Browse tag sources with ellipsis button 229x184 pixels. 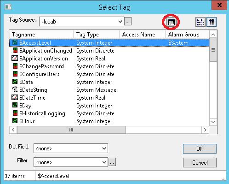pyautogui.click(x=128, y=21)
